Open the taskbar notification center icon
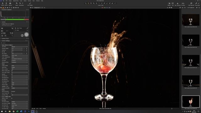201x113 pixels. coord(198,111)
